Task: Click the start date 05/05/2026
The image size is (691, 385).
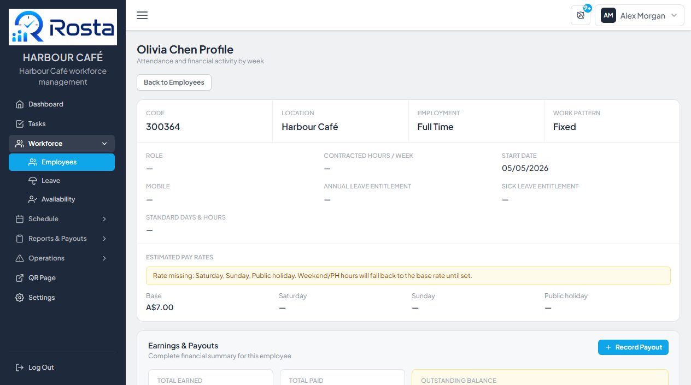Action: click(525, 168)
